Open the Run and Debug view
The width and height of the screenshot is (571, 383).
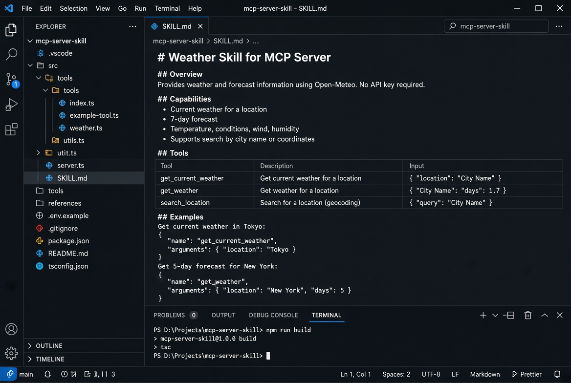(11, 105)
